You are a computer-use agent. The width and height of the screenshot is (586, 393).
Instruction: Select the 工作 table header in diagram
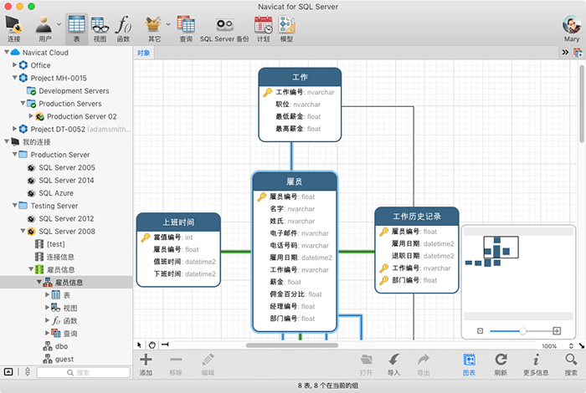point(300,77)
